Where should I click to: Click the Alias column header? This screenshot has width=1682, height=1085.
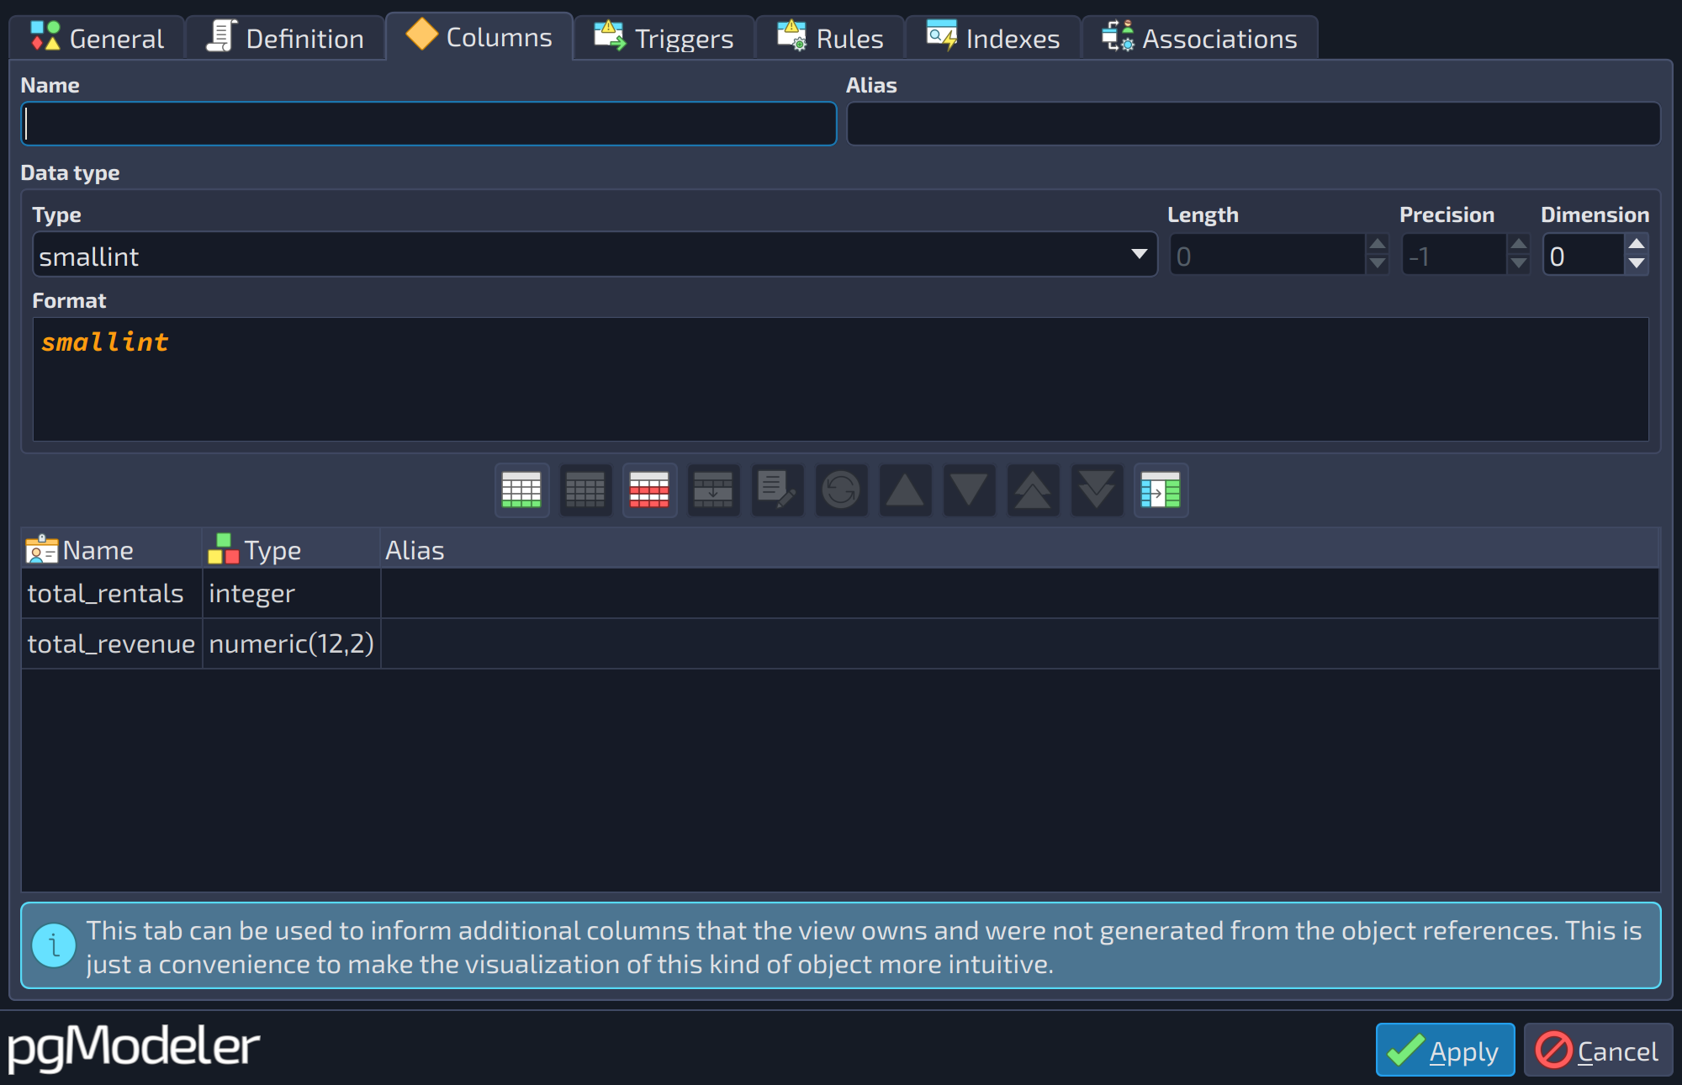click(1019, 550)
